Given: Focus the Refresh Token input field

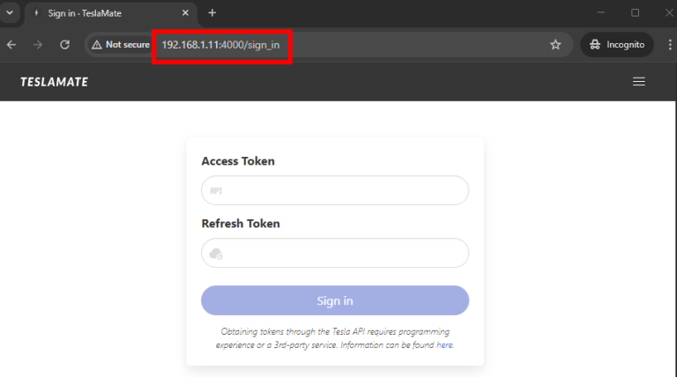Looking at the screenshot, I should tap(344, 254).
